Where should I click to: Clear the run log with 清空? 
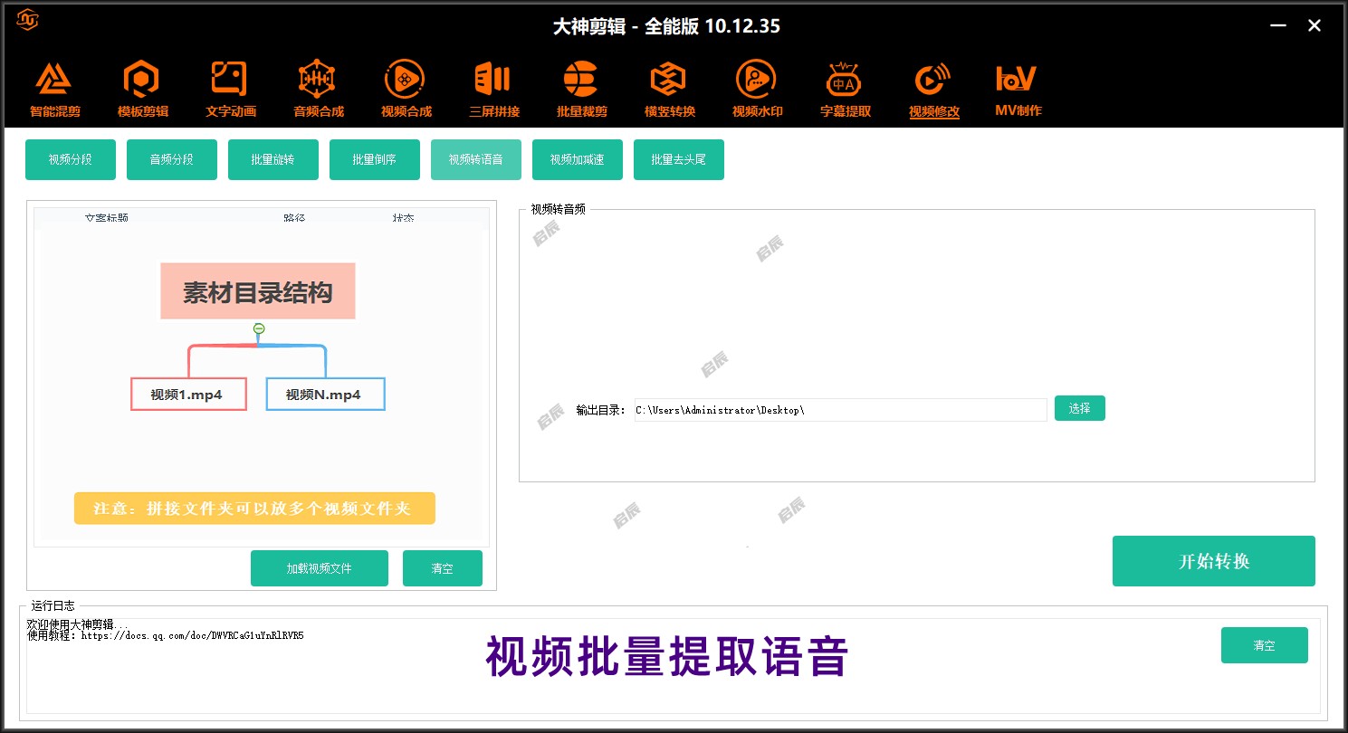(x=1265, y=645)
